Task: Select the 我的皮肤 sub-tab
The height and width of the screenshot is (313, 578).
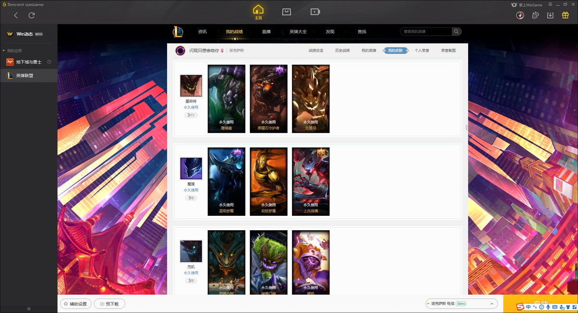Action: (396, 50)
